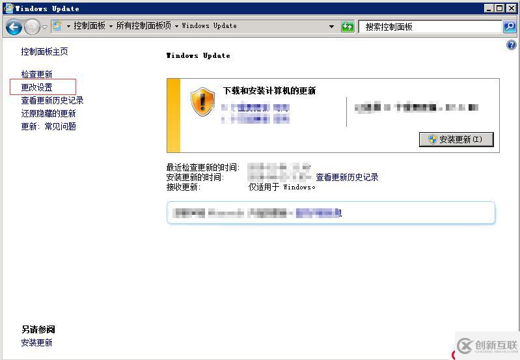Open the recent pages dropdown beside Forward

click(44, 27)
